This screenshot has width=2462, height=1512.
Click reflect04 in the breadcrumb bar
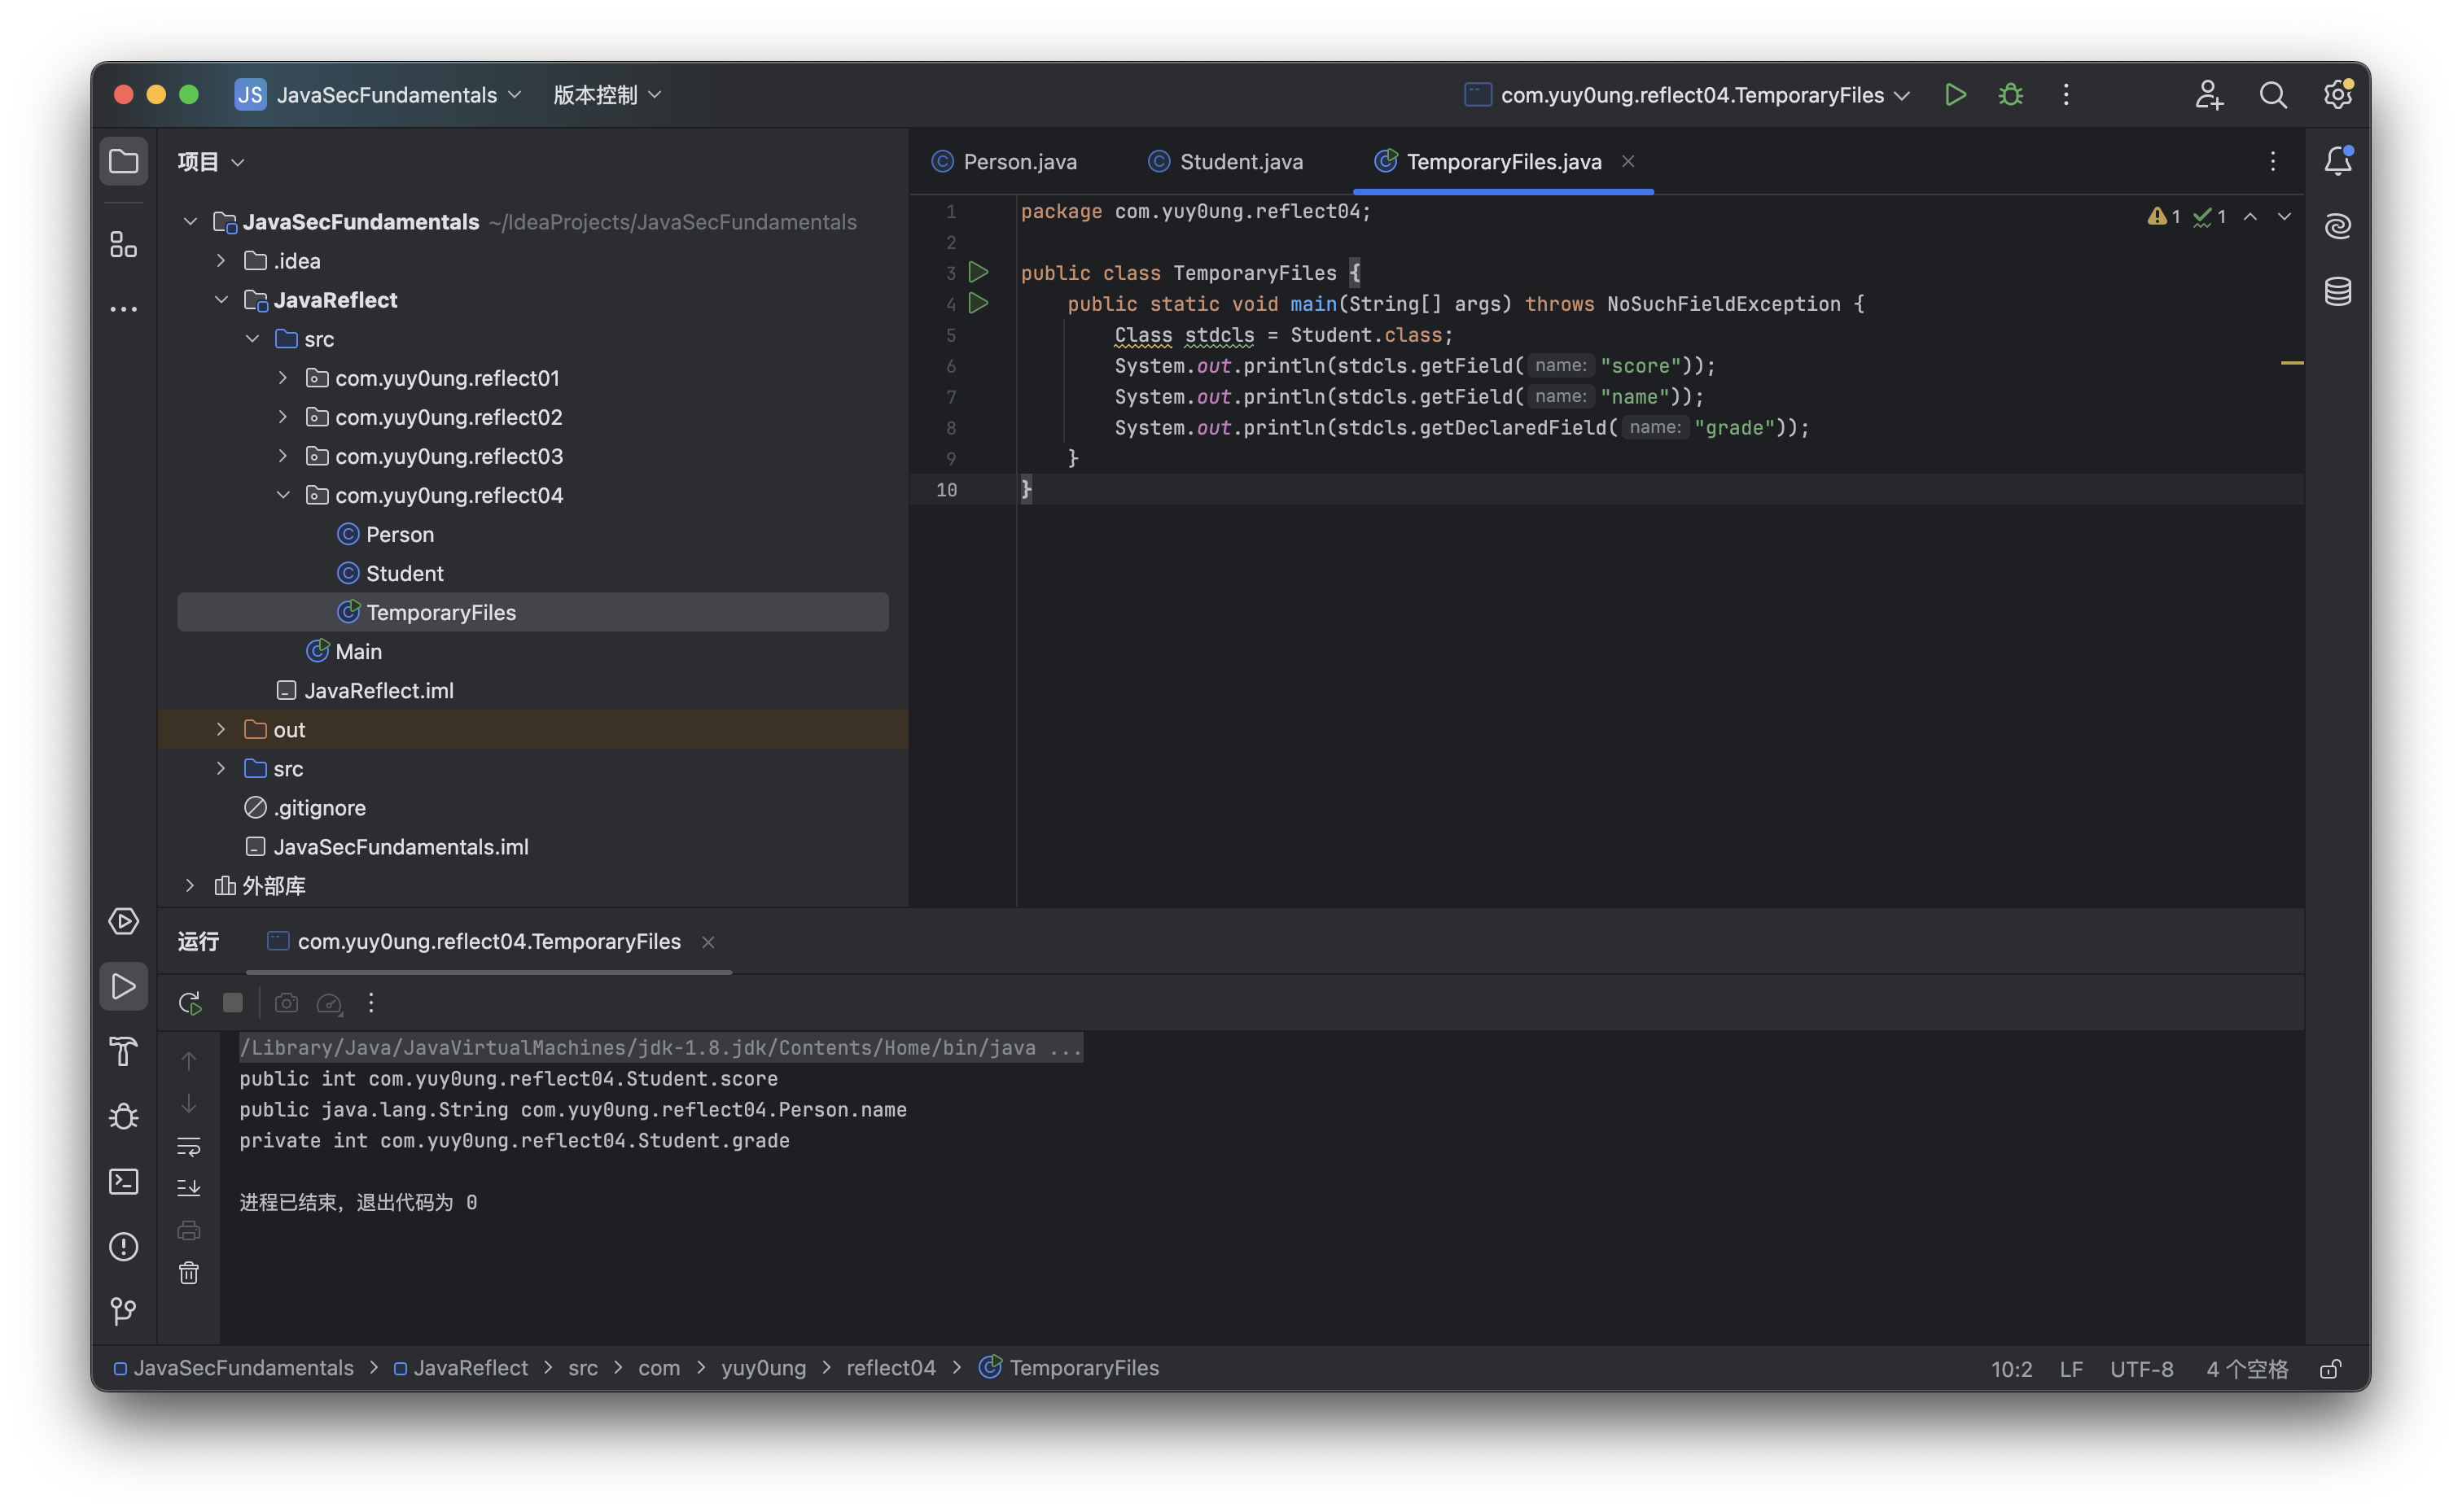(891, 1368)
